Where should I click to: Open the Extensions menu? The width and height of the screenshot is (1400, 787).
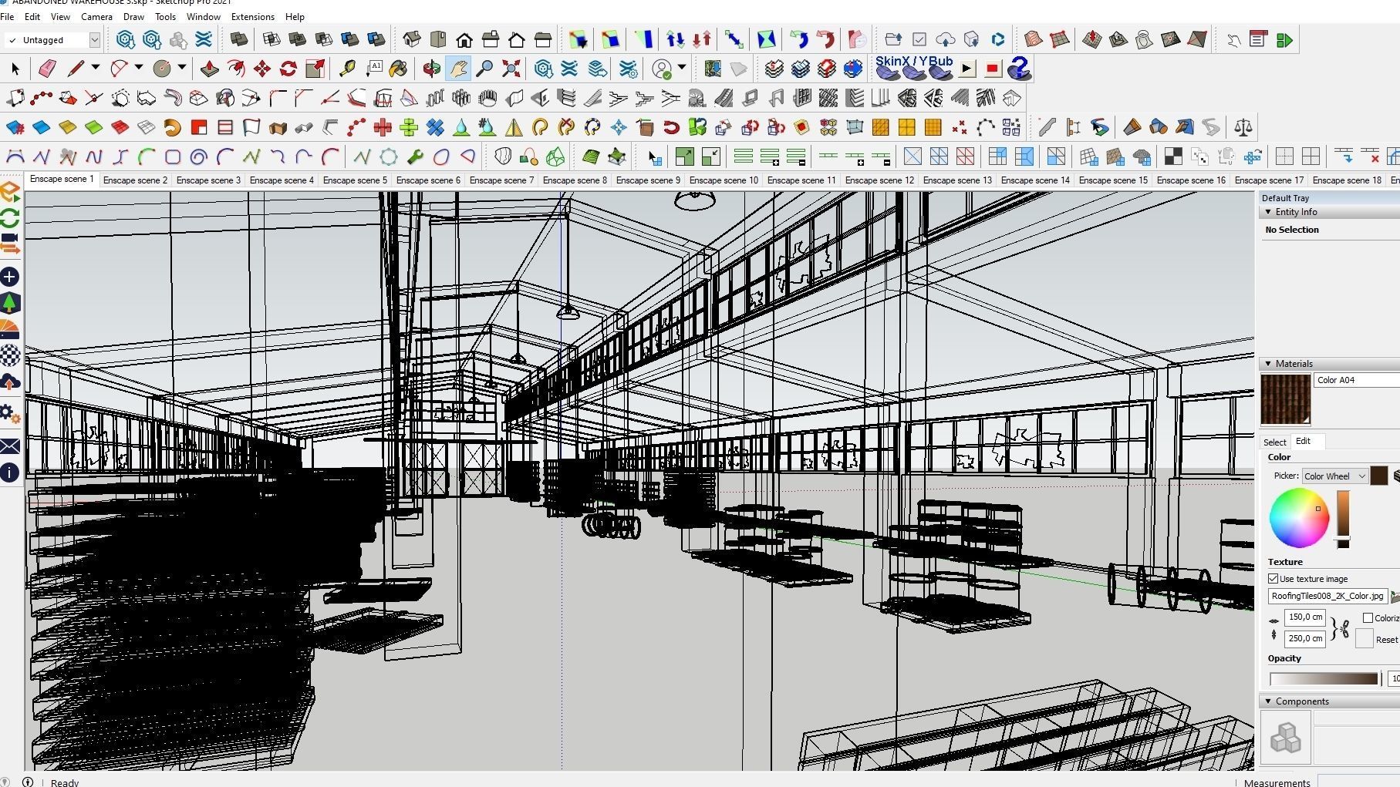pos(253,16)
